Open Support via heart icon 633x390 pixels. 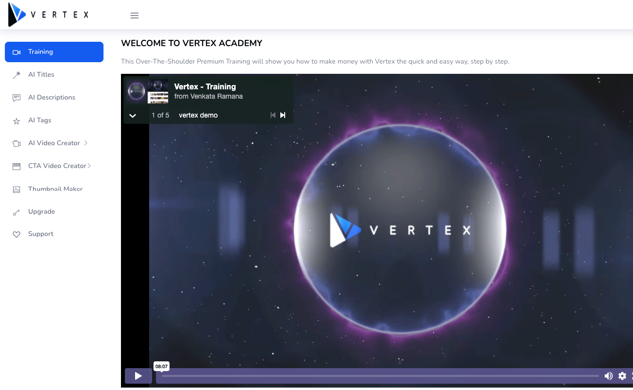point(17,234)
